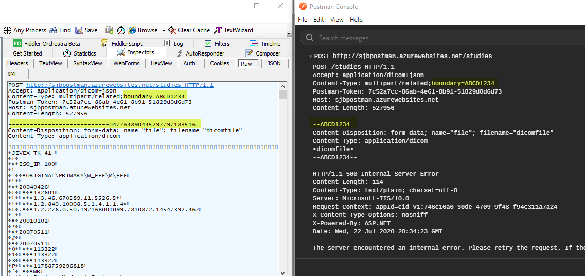Viewport: 585px width, 276px height.
Task: Click the scroll up arrow in the Raw view
Action: click(x=282, y=86)
